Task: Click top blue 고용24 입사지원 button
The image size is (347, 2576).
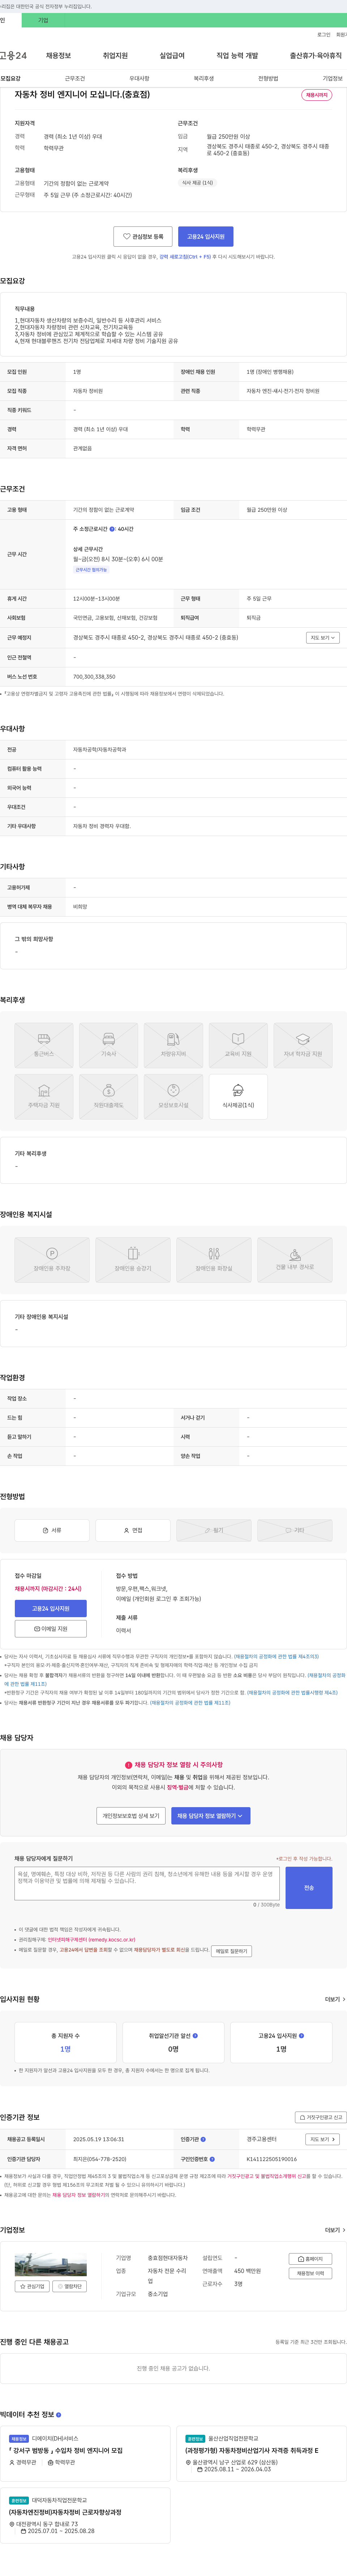Action: [x=206, y=236]
